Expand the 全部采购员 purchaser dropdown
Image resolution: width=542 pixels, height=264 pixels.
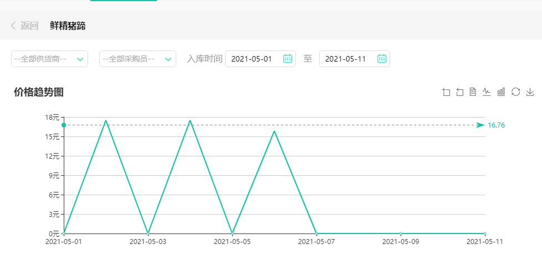tap(137, 59)
